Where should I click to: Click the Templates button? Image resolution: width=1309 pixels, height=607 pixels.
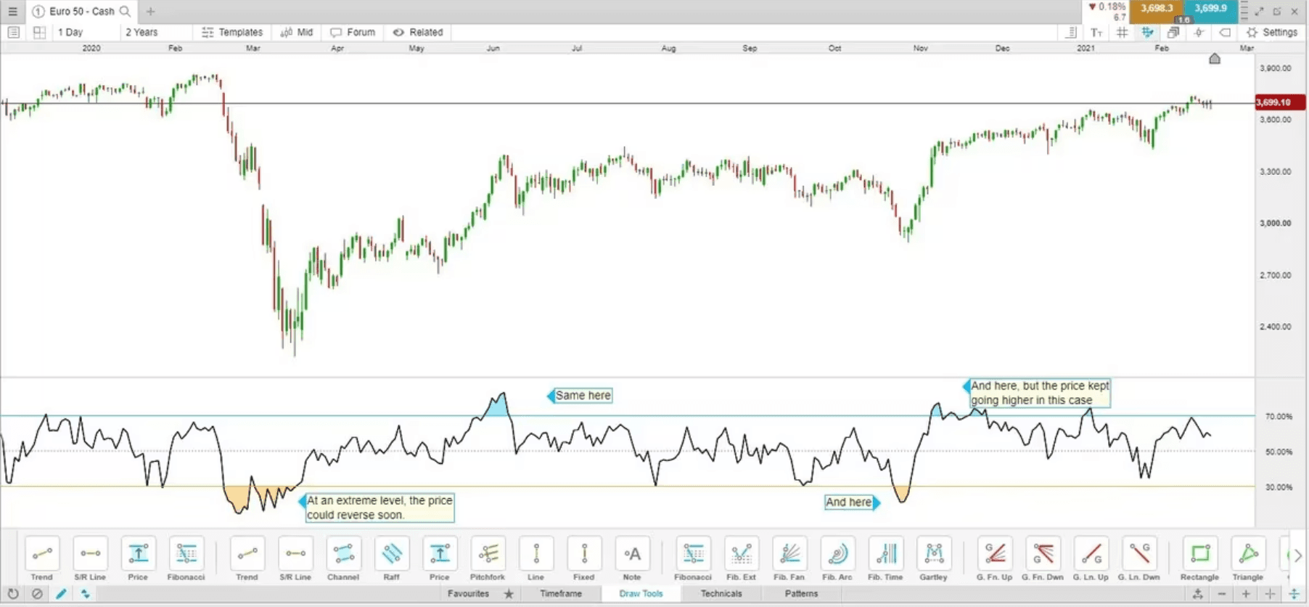232,32
